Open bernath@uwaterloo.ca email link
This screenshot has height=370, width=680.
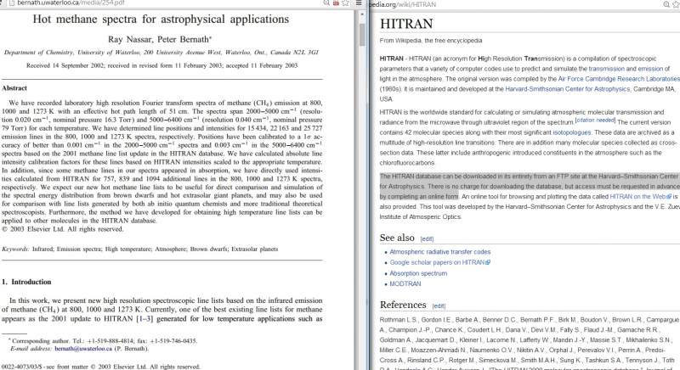pos(83,349)
